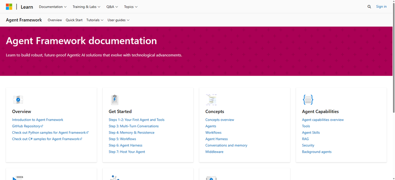Click the Microsoft logo

coord(9,7)
